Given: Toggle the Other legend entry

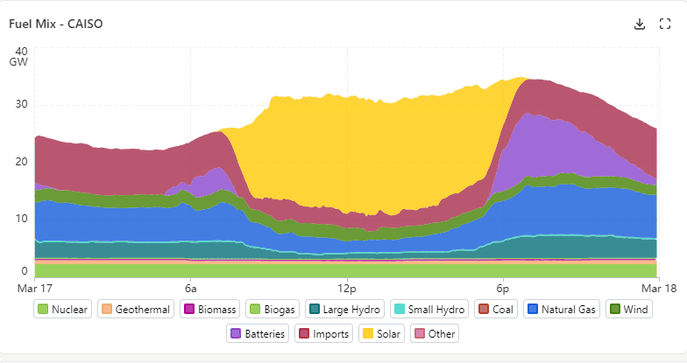Looking at the screenshot, I should (x=435, y=333).
